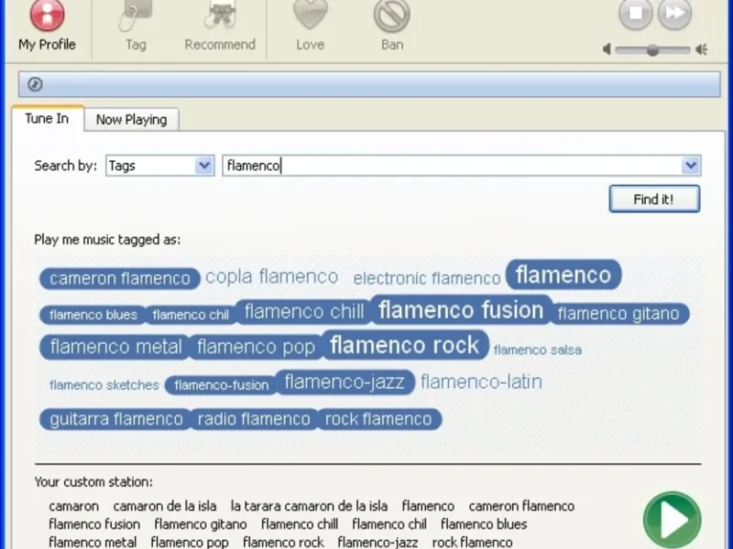
Task: Toggle the small flamenco chil tag
Action: tap(191, 315)
